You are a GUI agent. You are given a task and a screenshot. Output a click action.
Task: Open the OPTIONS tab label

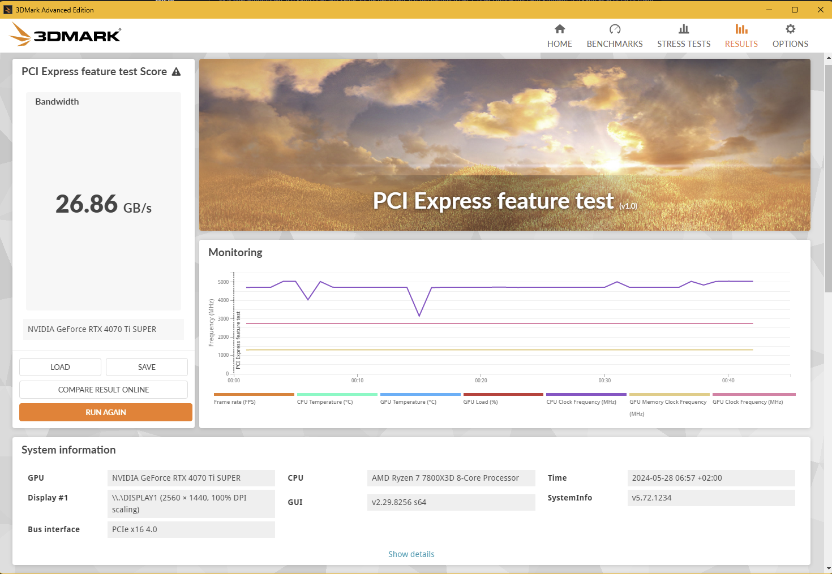[791, 44]
